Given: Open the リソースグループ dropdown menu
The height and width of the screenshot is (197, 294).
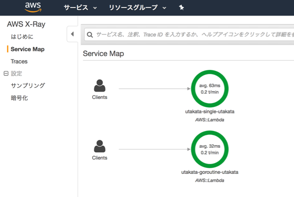Looking at the screenshot, I should (x=138, y=8).
